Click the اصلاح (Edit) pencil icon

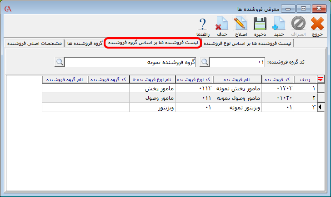(x=240, y=26)
